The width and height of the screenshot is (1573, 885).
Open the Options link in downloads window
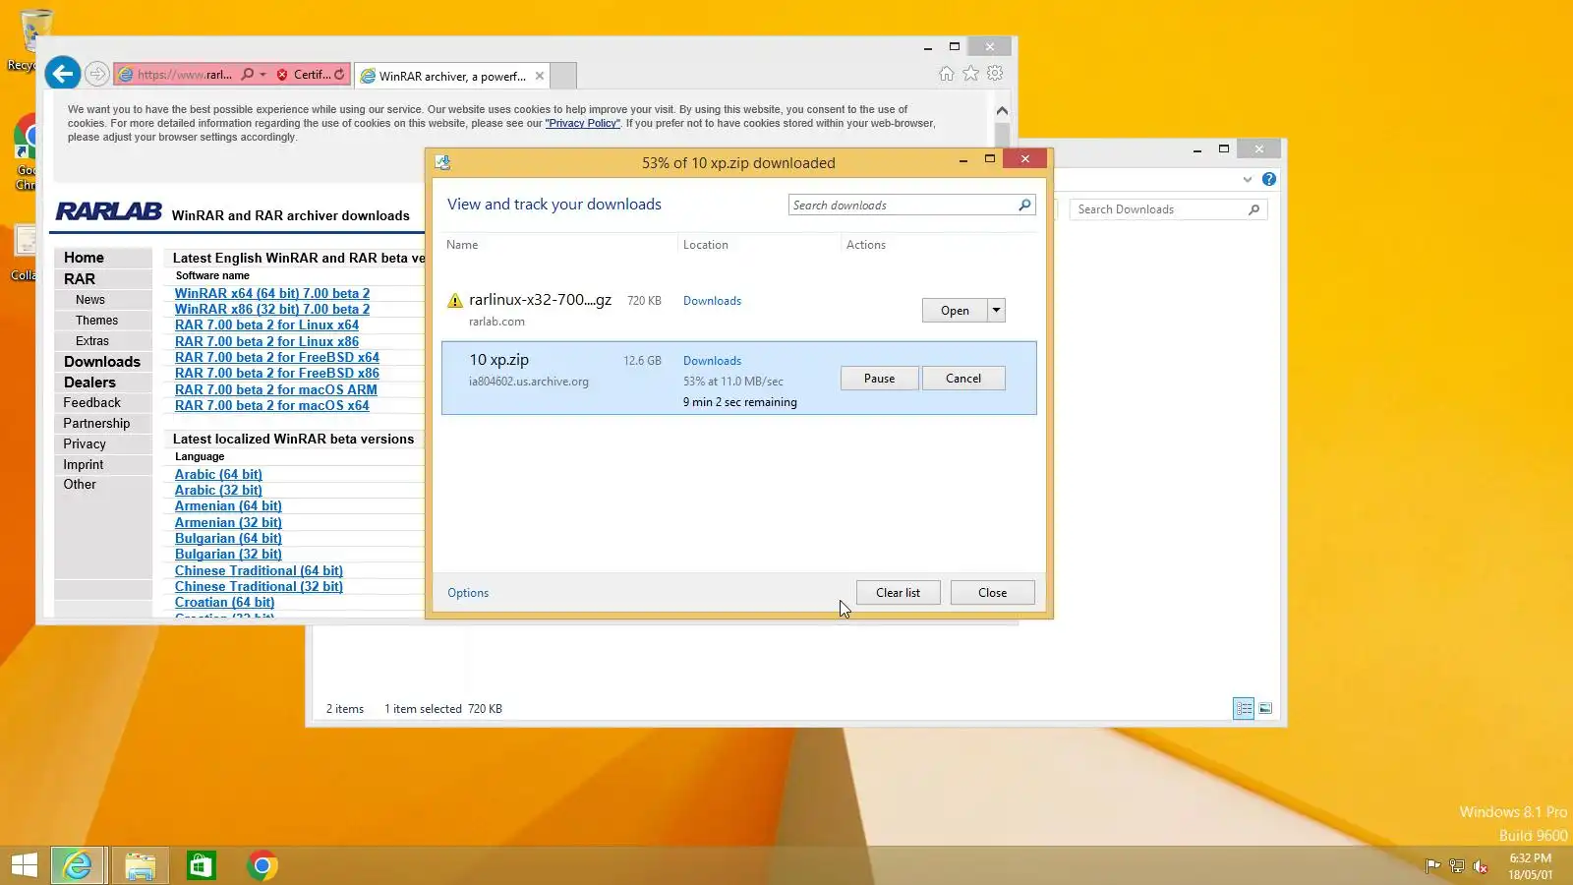point(468,593)
